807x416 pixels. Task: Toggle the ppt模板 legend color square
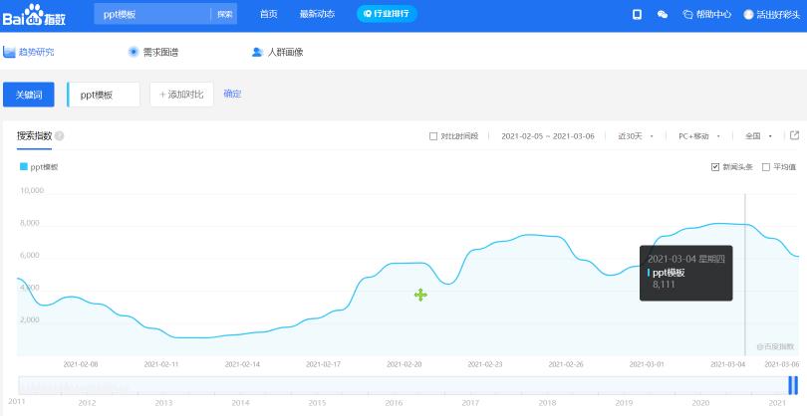point(23,166)
